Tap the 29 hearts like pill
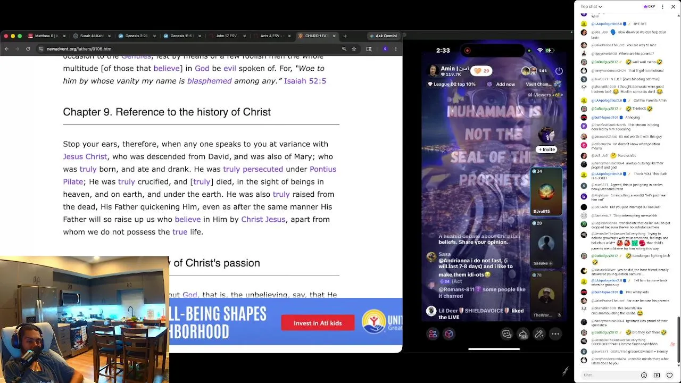The width and height of the screenshot is (681, 383). click(x=482, y=71)
